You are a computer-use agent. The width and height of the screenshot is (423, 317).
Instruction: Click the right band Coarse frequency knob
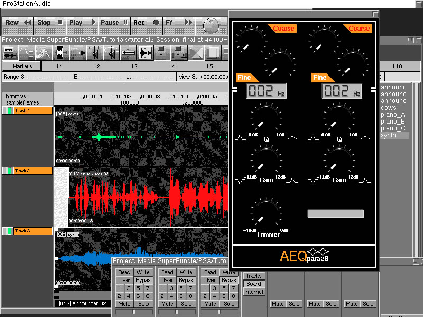[x=324, y=41]
